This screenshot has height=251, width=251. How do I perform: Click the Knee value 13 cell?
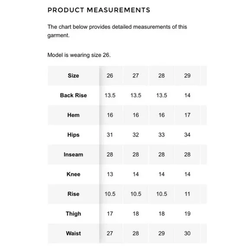[110, 174]
